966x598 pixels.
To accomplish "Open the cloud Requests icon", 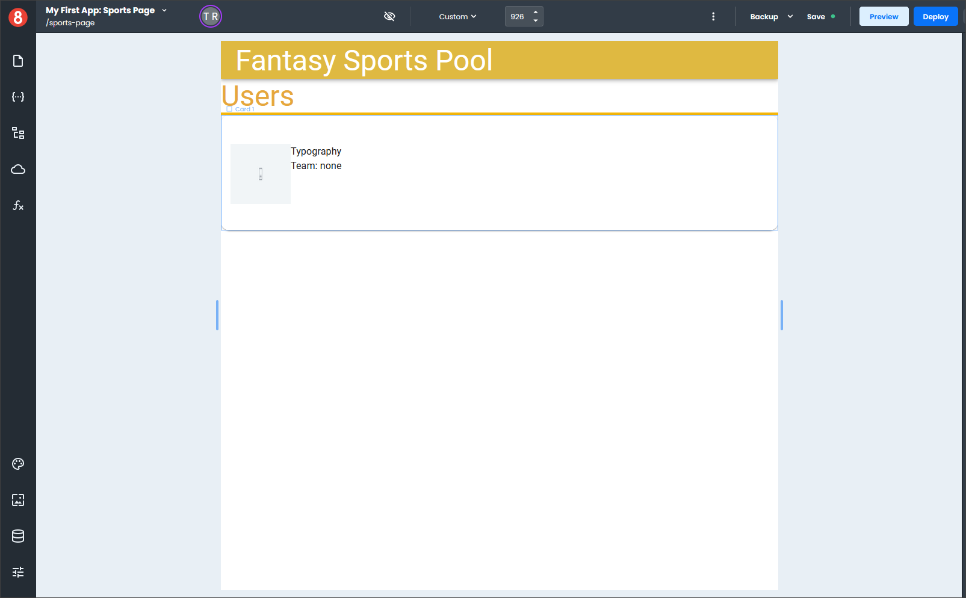I will click(x=18, y=169).
